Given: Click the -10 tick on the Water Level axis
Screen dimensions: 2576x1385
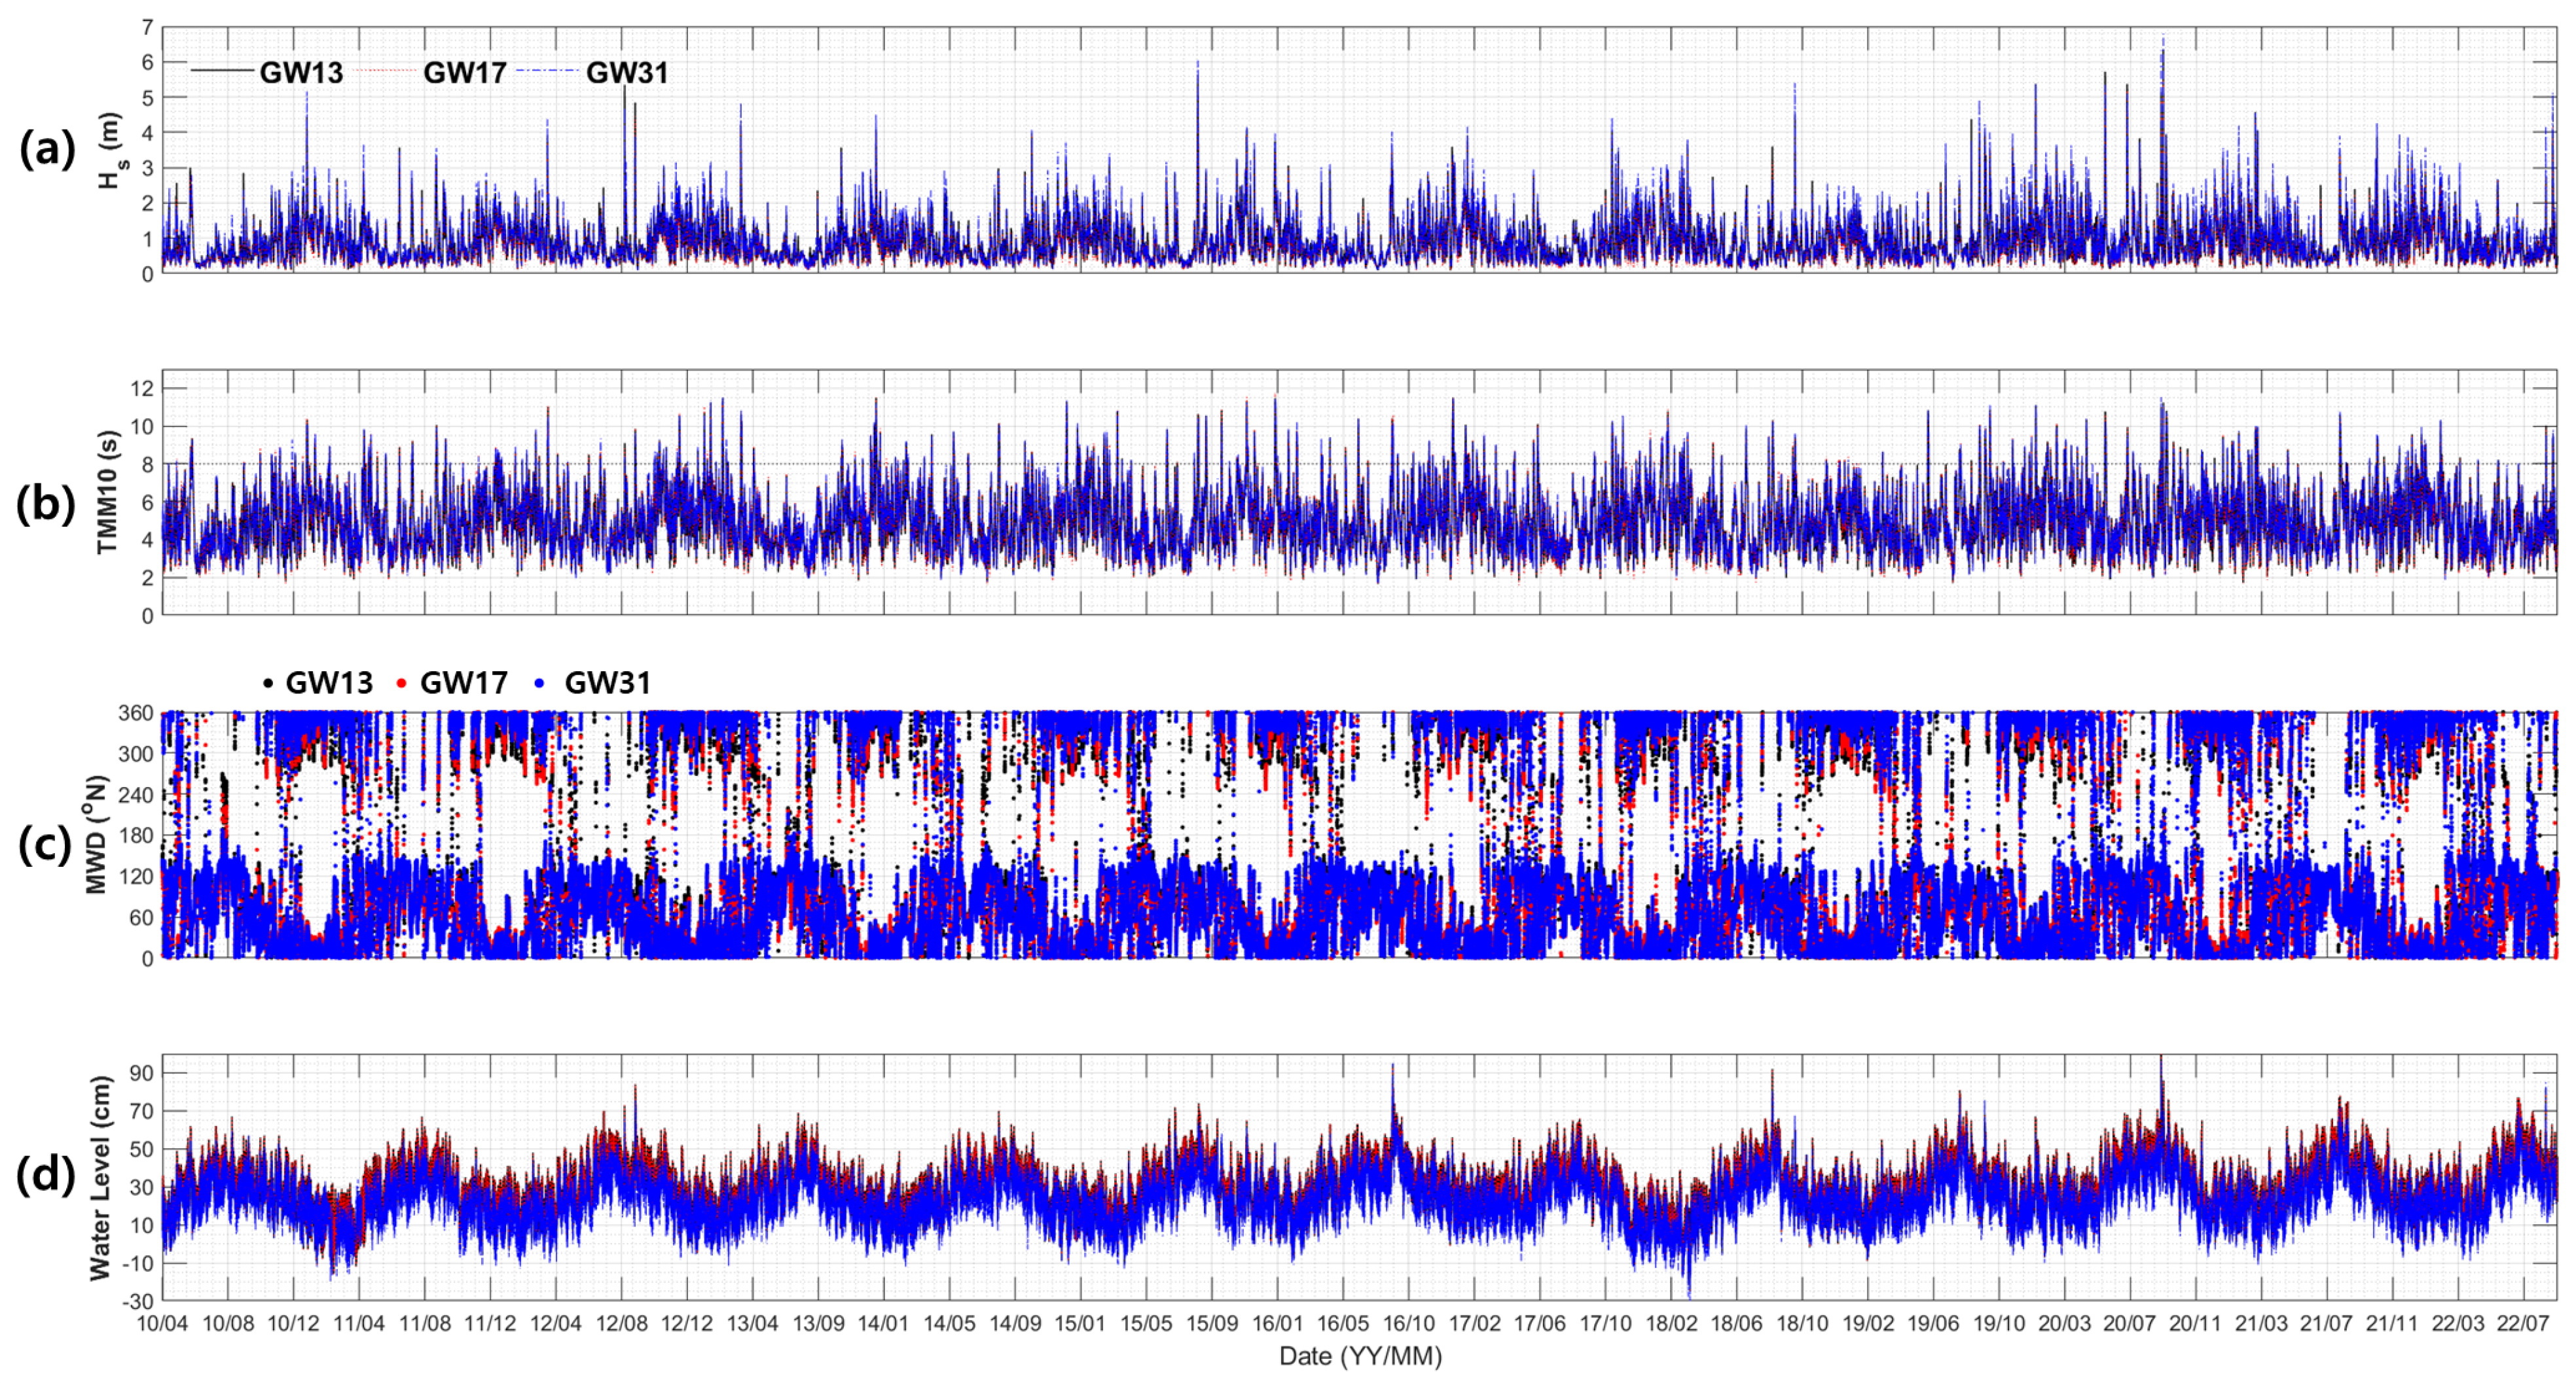Looking at the screenshot, I should click(x=138, y=1263).
